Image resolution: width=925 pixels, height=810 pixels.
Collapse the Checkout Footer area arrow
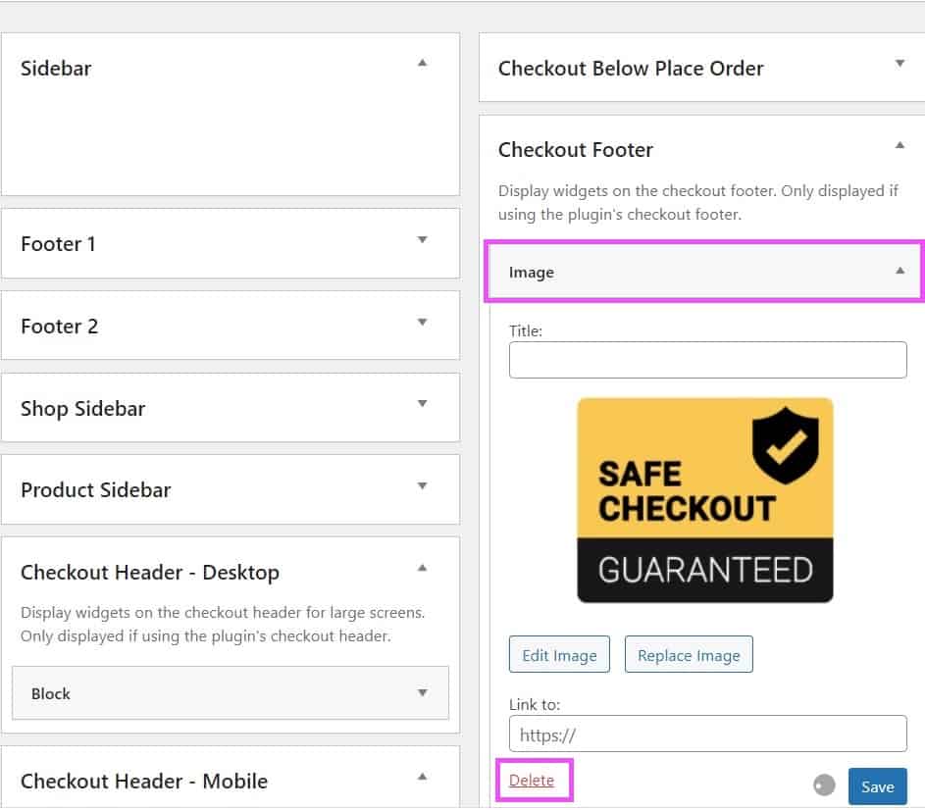[x=899, y=145]
